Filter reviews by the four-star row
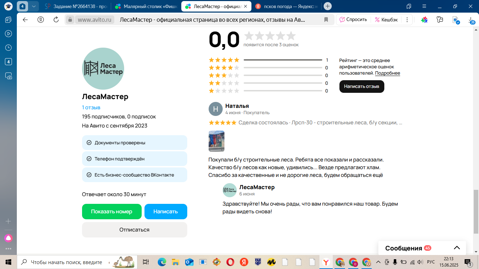This screenshot has width=479, height=269. click(x=268, y=68)
